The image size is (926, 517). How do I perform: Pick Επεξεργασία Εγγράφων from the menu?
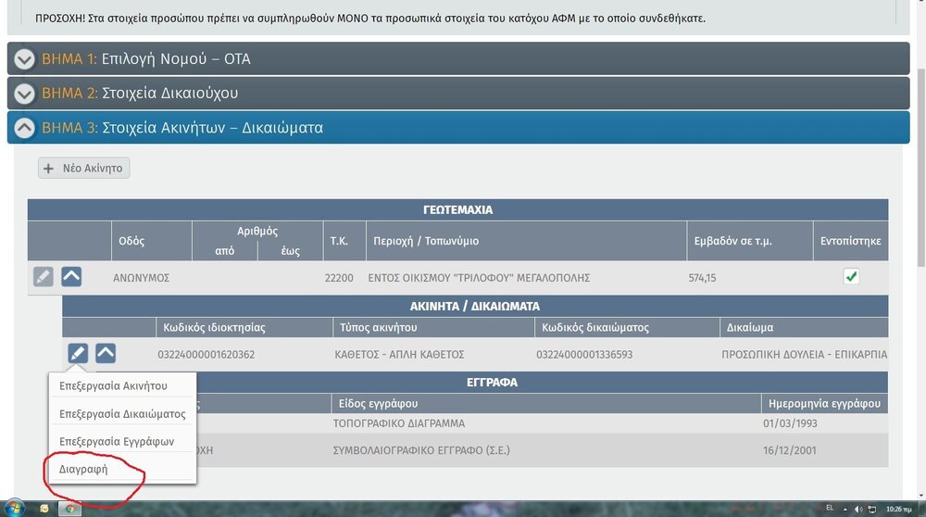coord(116,441)
